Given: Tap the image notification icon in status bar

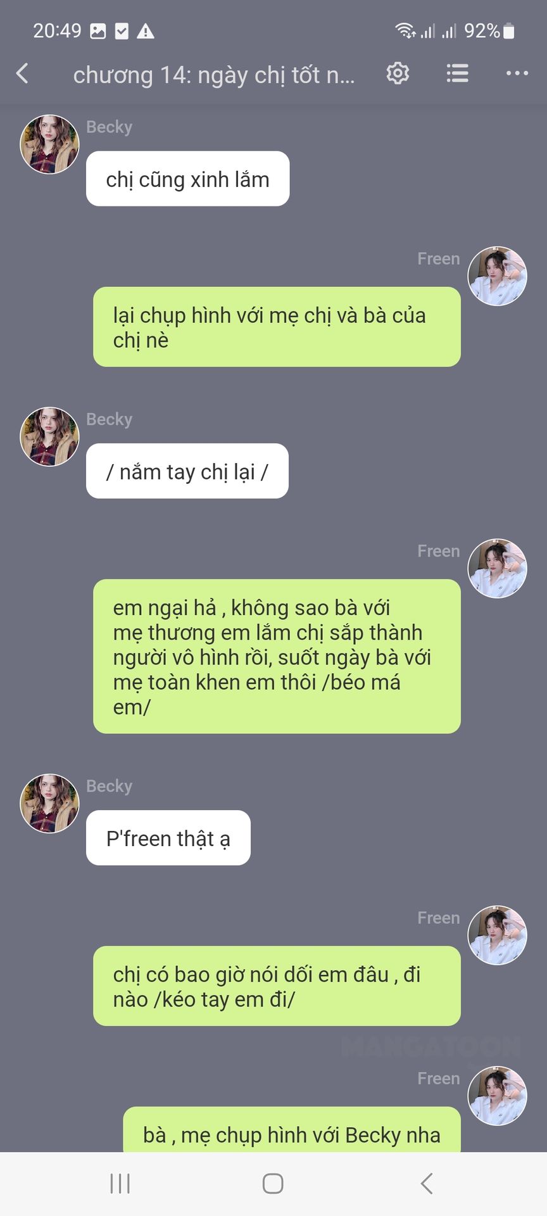Looking at the screenshot, I should click(98, 31).
